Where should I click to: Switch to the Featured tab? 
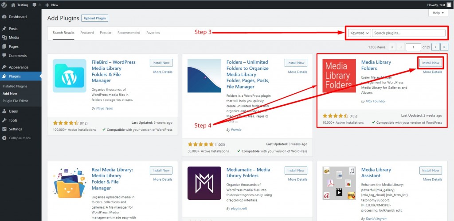[x=87, y=33]
